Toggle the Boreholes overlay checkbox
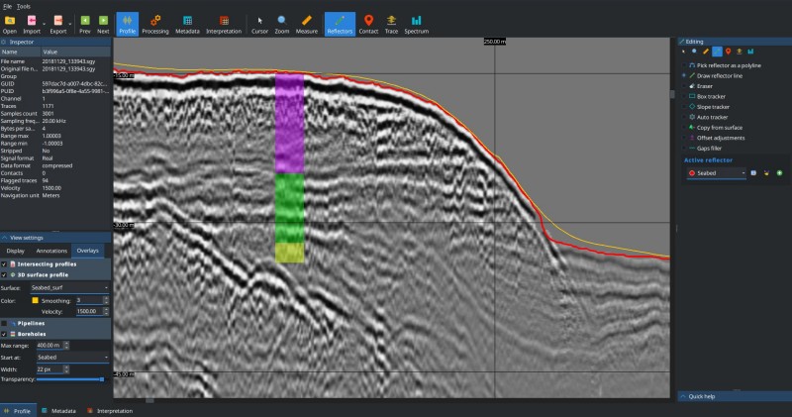 click(x=4, y=334)
